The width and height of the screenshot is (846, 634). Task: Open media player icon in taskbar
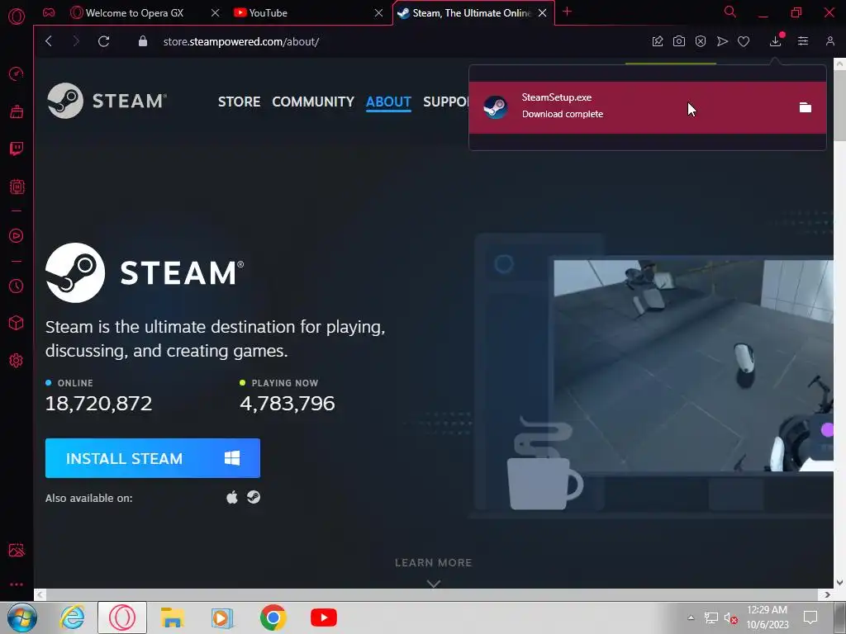[221, 617]
